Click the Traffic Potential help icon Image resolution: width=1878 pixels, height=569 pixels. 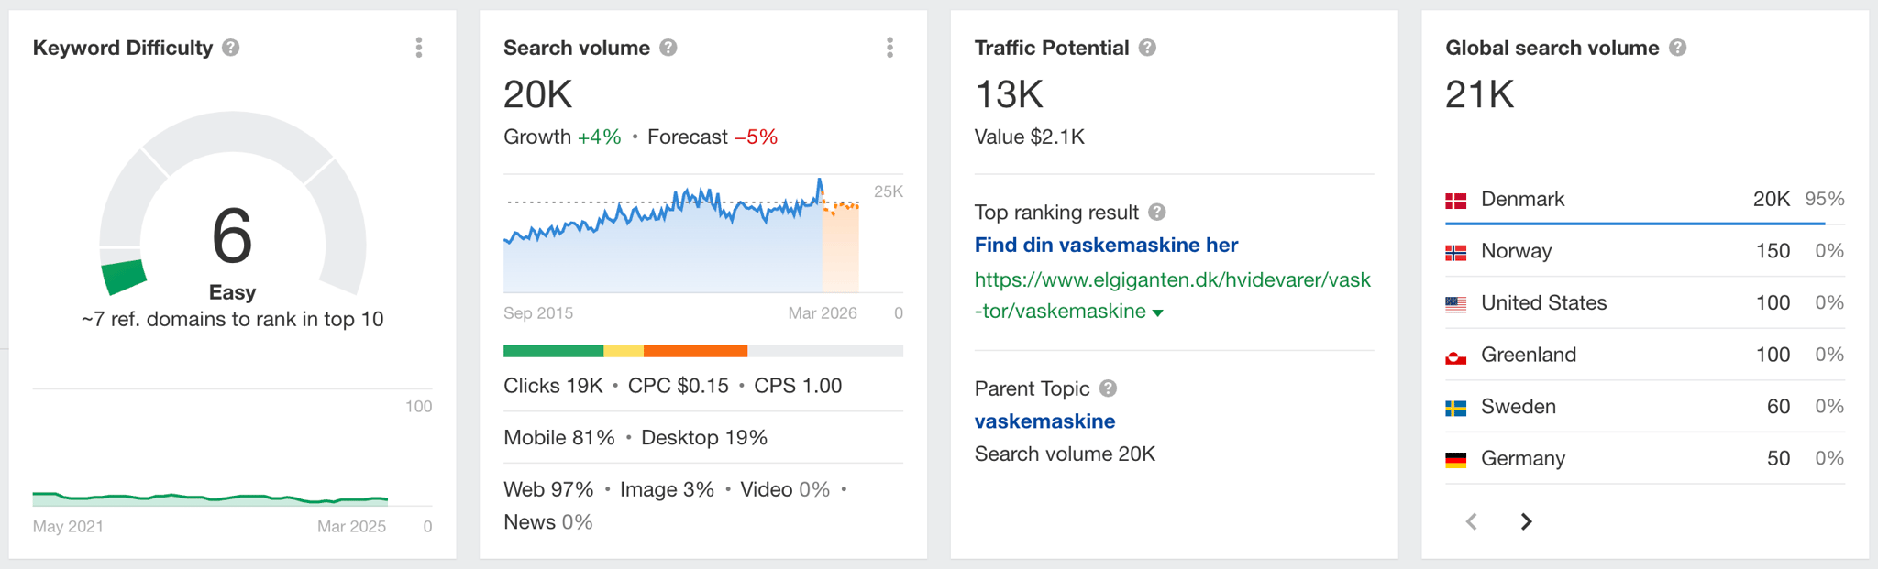(x=1147, y=48)
